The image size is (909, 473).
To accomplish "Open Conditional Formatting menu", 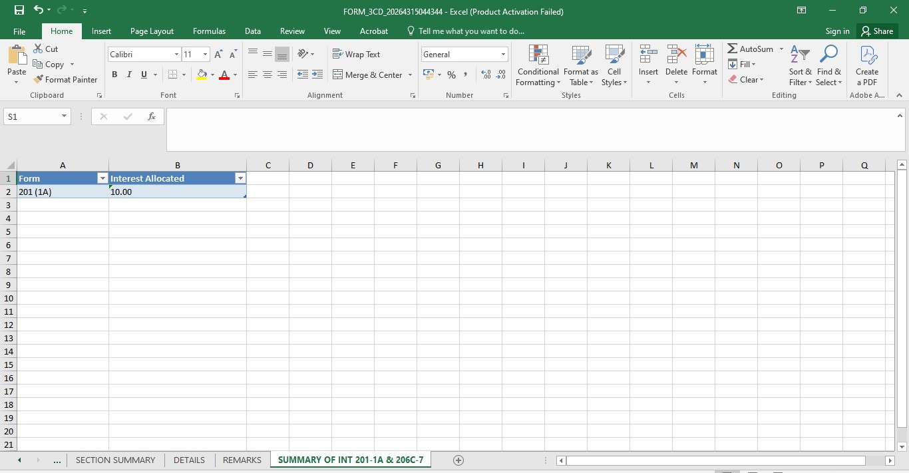I will [x=538, y=65].
